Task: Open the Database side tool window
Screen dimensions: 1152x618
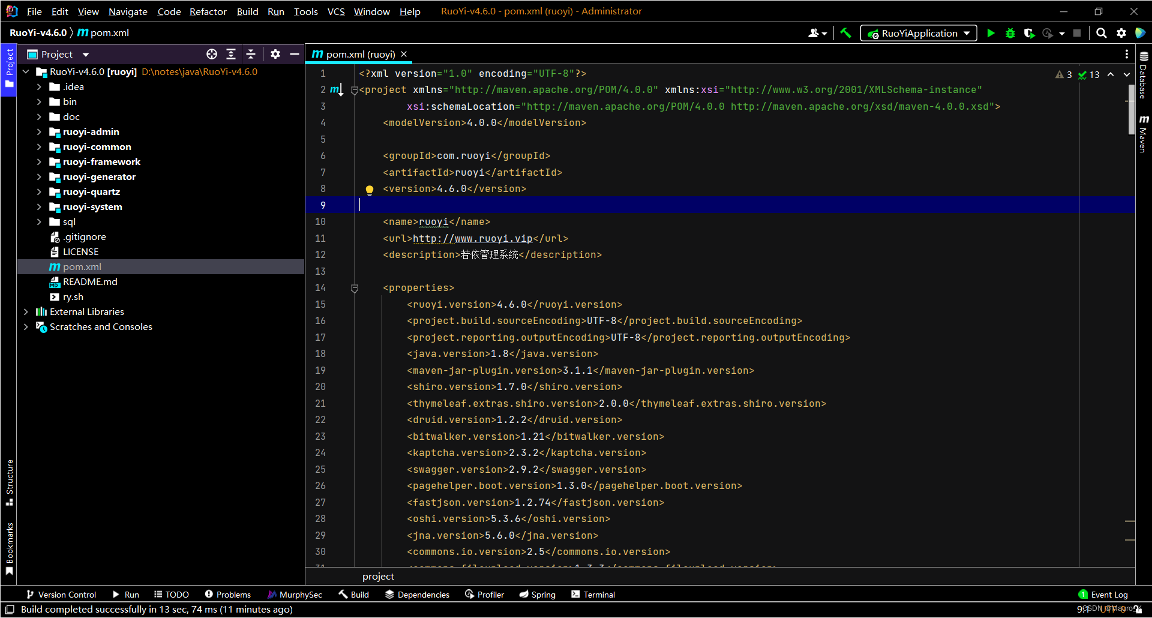Action: pos(1144,75)
